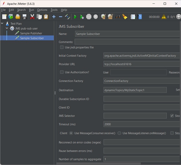The image size is (181, 165).
Task: Click the Save (floppy disk) toolbar icon
Action: [x=24, y=17]
